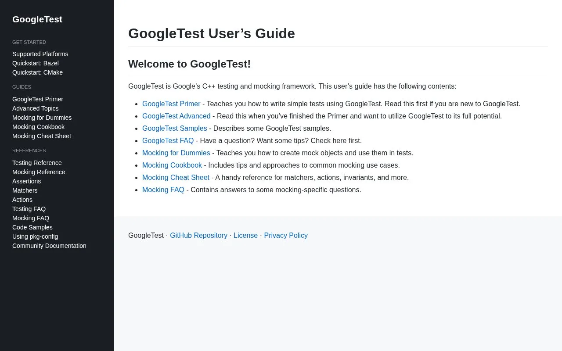
Task: Open the Actions reference
Action: pyautogui.click(x=22, y=200)
